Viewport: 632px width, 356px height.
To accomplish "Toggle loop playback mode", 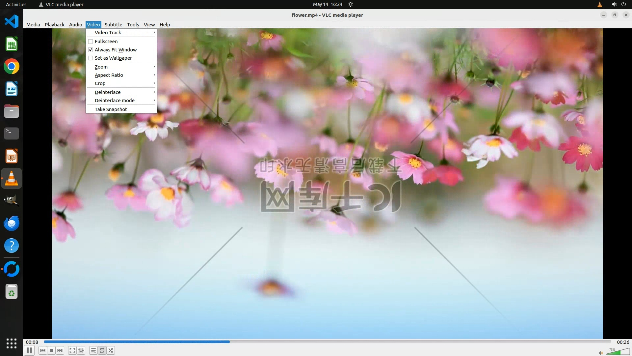I will pyautogui.click(x=102, y=350).
